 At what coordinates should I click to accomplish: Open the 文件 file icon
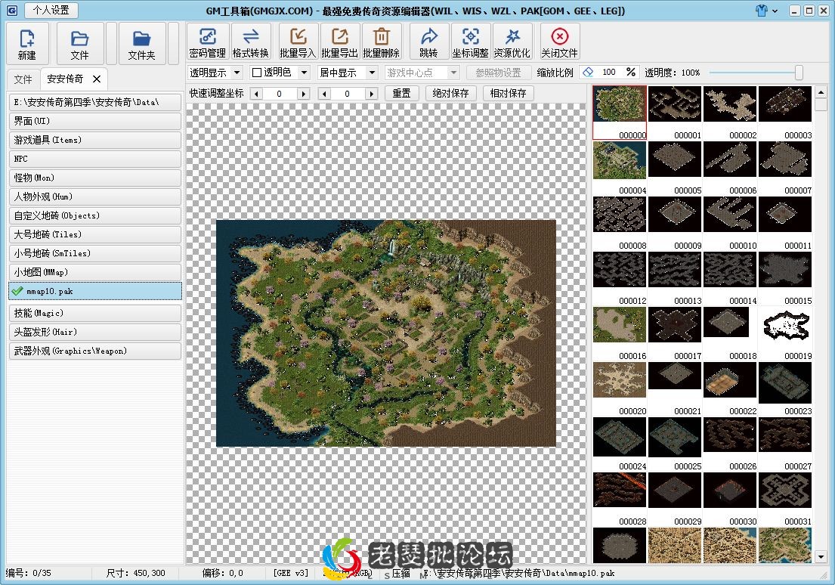pos(80,44)
